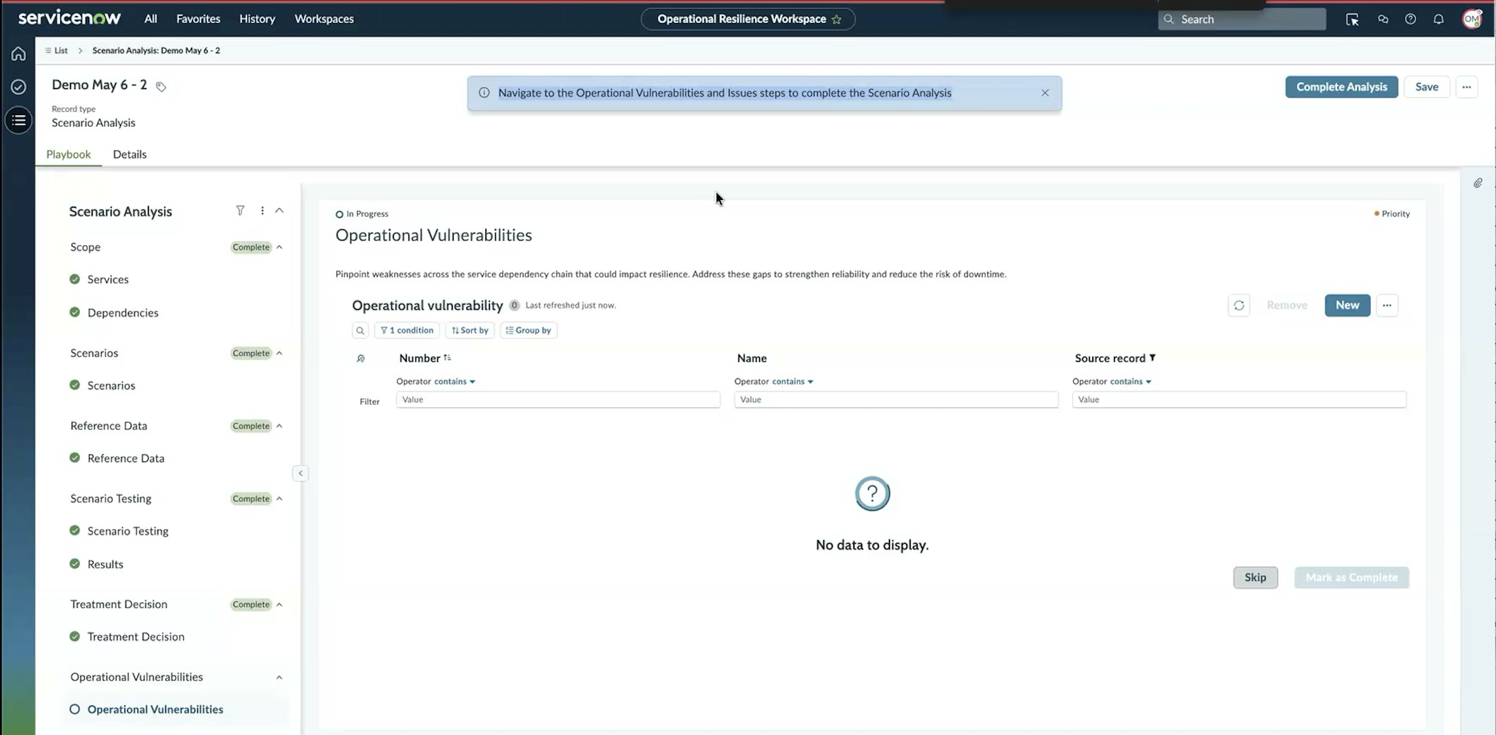
Task: Open the List icon in left sidebar
Action: 19,120
